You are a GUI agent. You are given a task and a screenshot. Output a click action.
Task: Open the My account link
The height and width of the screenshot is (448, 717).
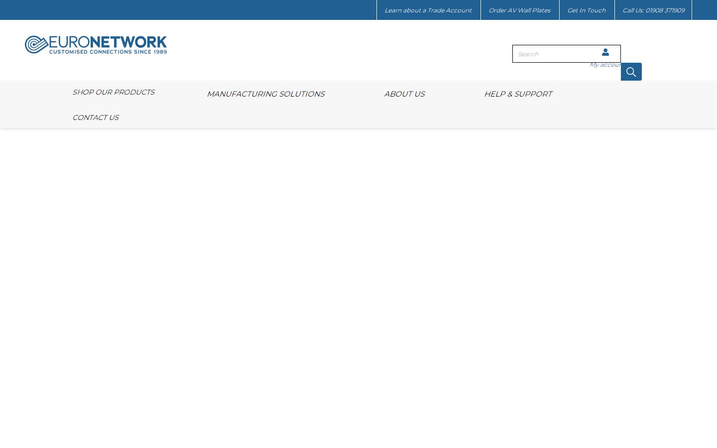point(604,65)
